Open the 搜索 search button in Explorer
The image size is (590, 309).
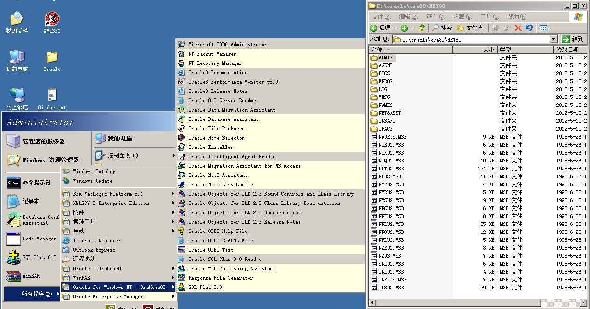coord(442,28)
